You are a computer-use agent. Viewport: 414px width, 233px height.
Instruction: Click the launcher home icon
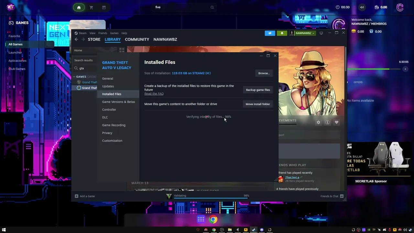pyautogui.click(x=79, y=7)
